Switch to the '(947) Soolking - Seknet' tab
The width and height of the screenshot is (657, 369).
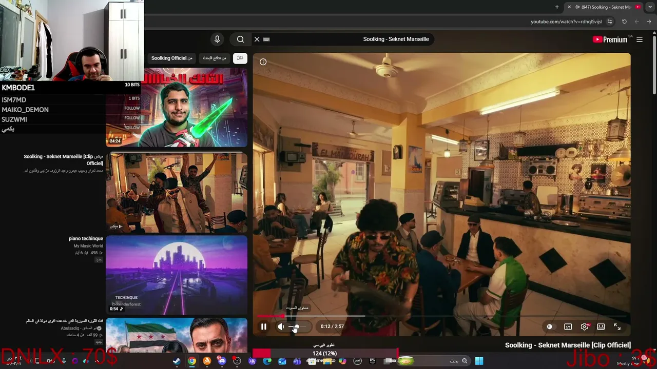tap(603, 7)
